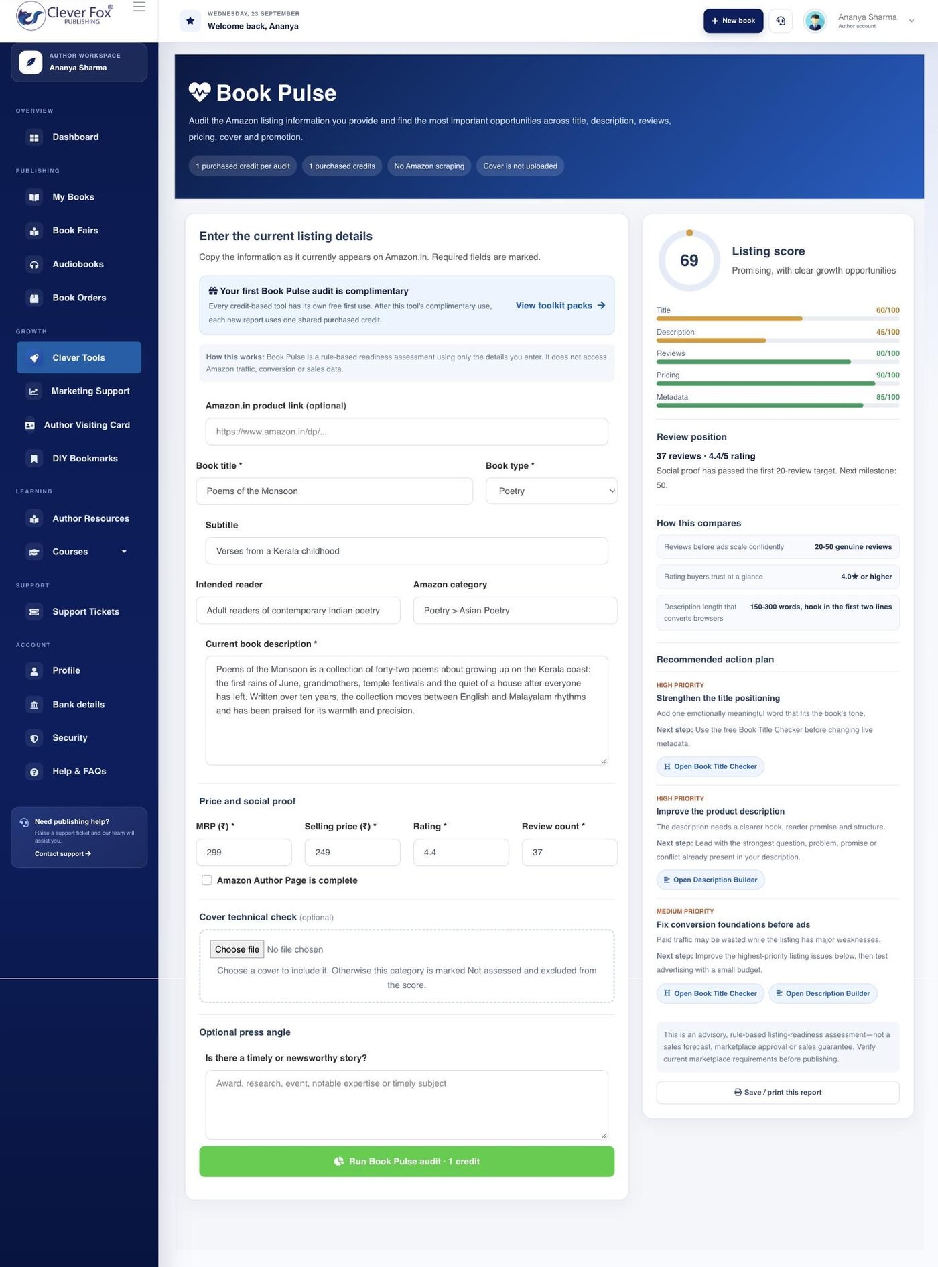Screen dimensions: 938x1267
Task: Click the Clever Fox Publishing logo
Action: tap(64, 15)
